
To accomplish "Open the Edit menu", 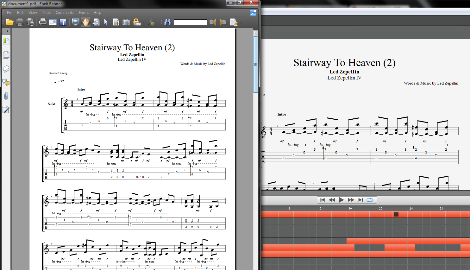I will (20, 13).
